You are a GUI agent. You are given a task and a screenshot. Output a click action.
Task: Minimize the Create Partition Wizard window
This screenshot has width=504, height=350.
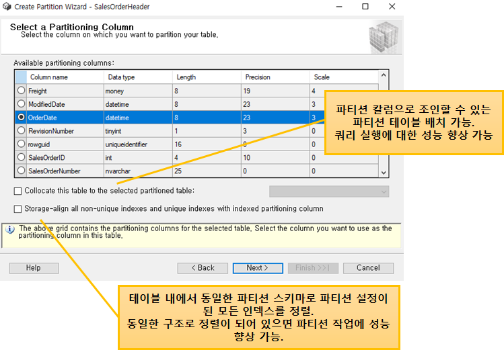[x=339, y=7]
